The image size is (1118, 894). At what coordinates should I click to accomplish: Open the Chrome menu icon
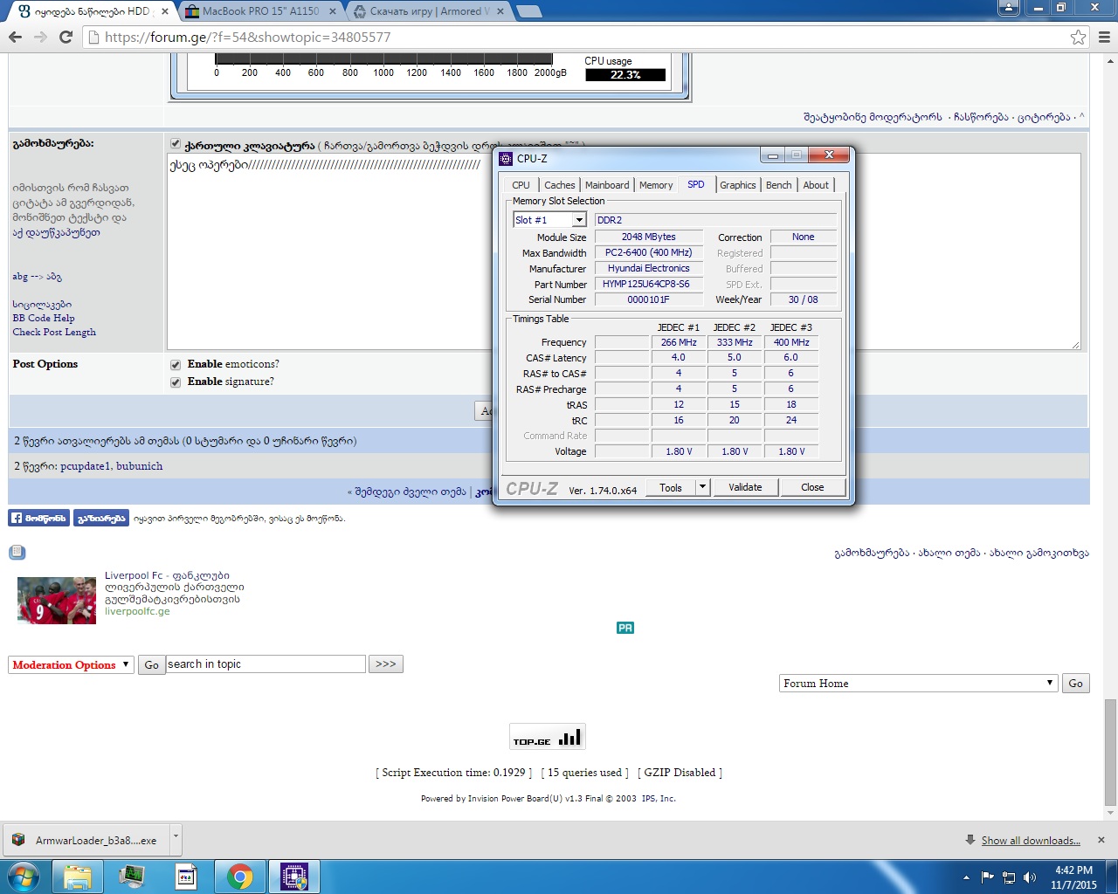tap(1104, 37)
